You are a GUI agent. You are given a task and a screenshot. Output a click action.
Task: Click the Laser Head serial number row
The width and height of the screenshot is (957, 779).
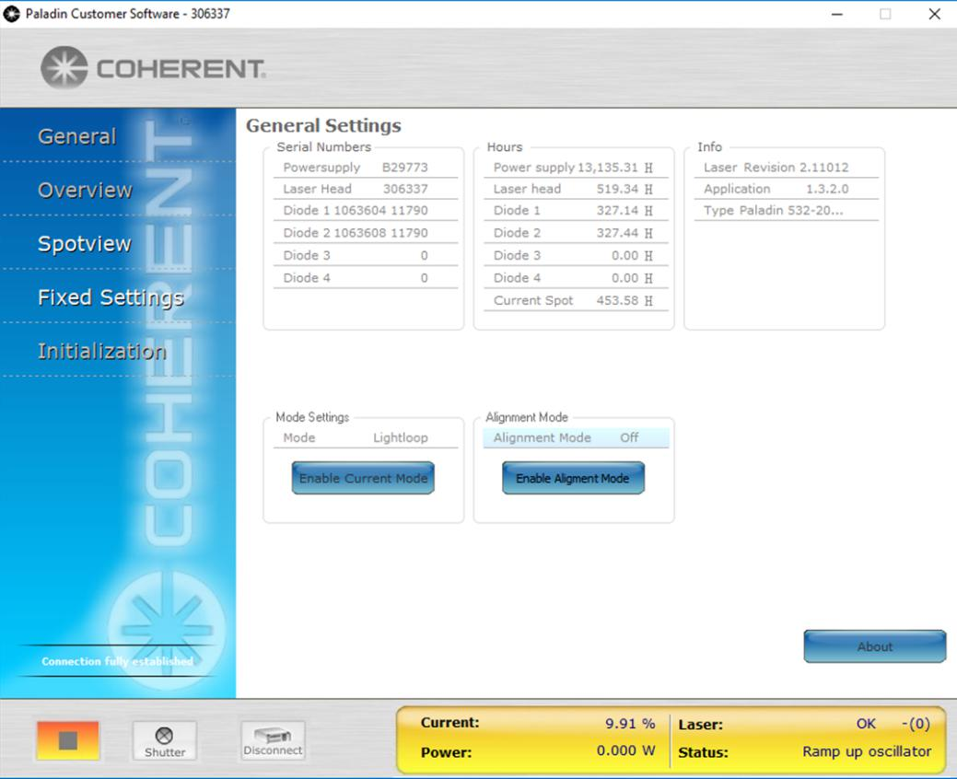tap(366, 189)
